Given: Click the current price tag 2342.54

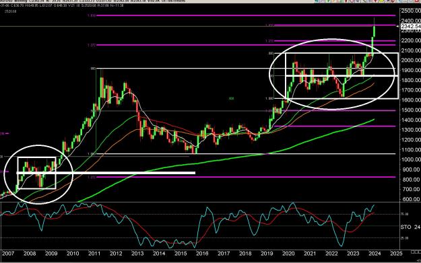Looking at the screenshot, I should [411, 26].
